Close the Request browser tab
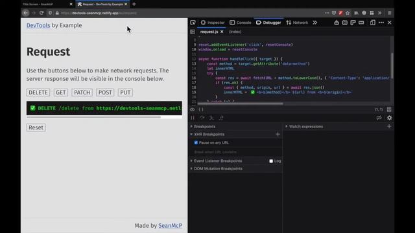This screenshot has width=415, height=233. coord(126,5)
